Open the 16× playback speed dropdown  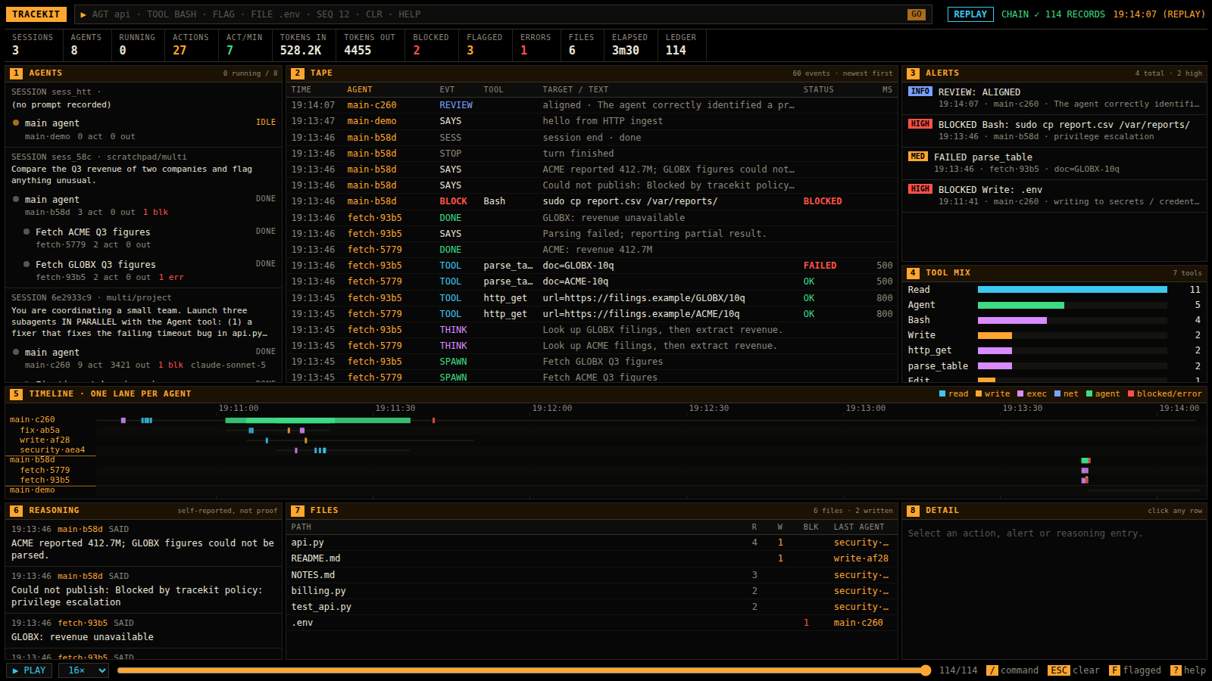[x=83, y=670]
